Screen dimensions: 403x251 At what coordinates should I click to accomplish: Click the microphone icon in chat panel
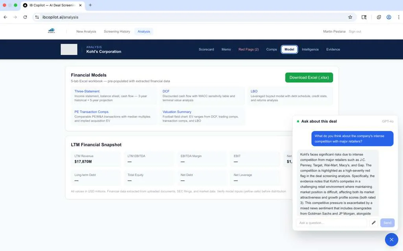tap(373, 223)
